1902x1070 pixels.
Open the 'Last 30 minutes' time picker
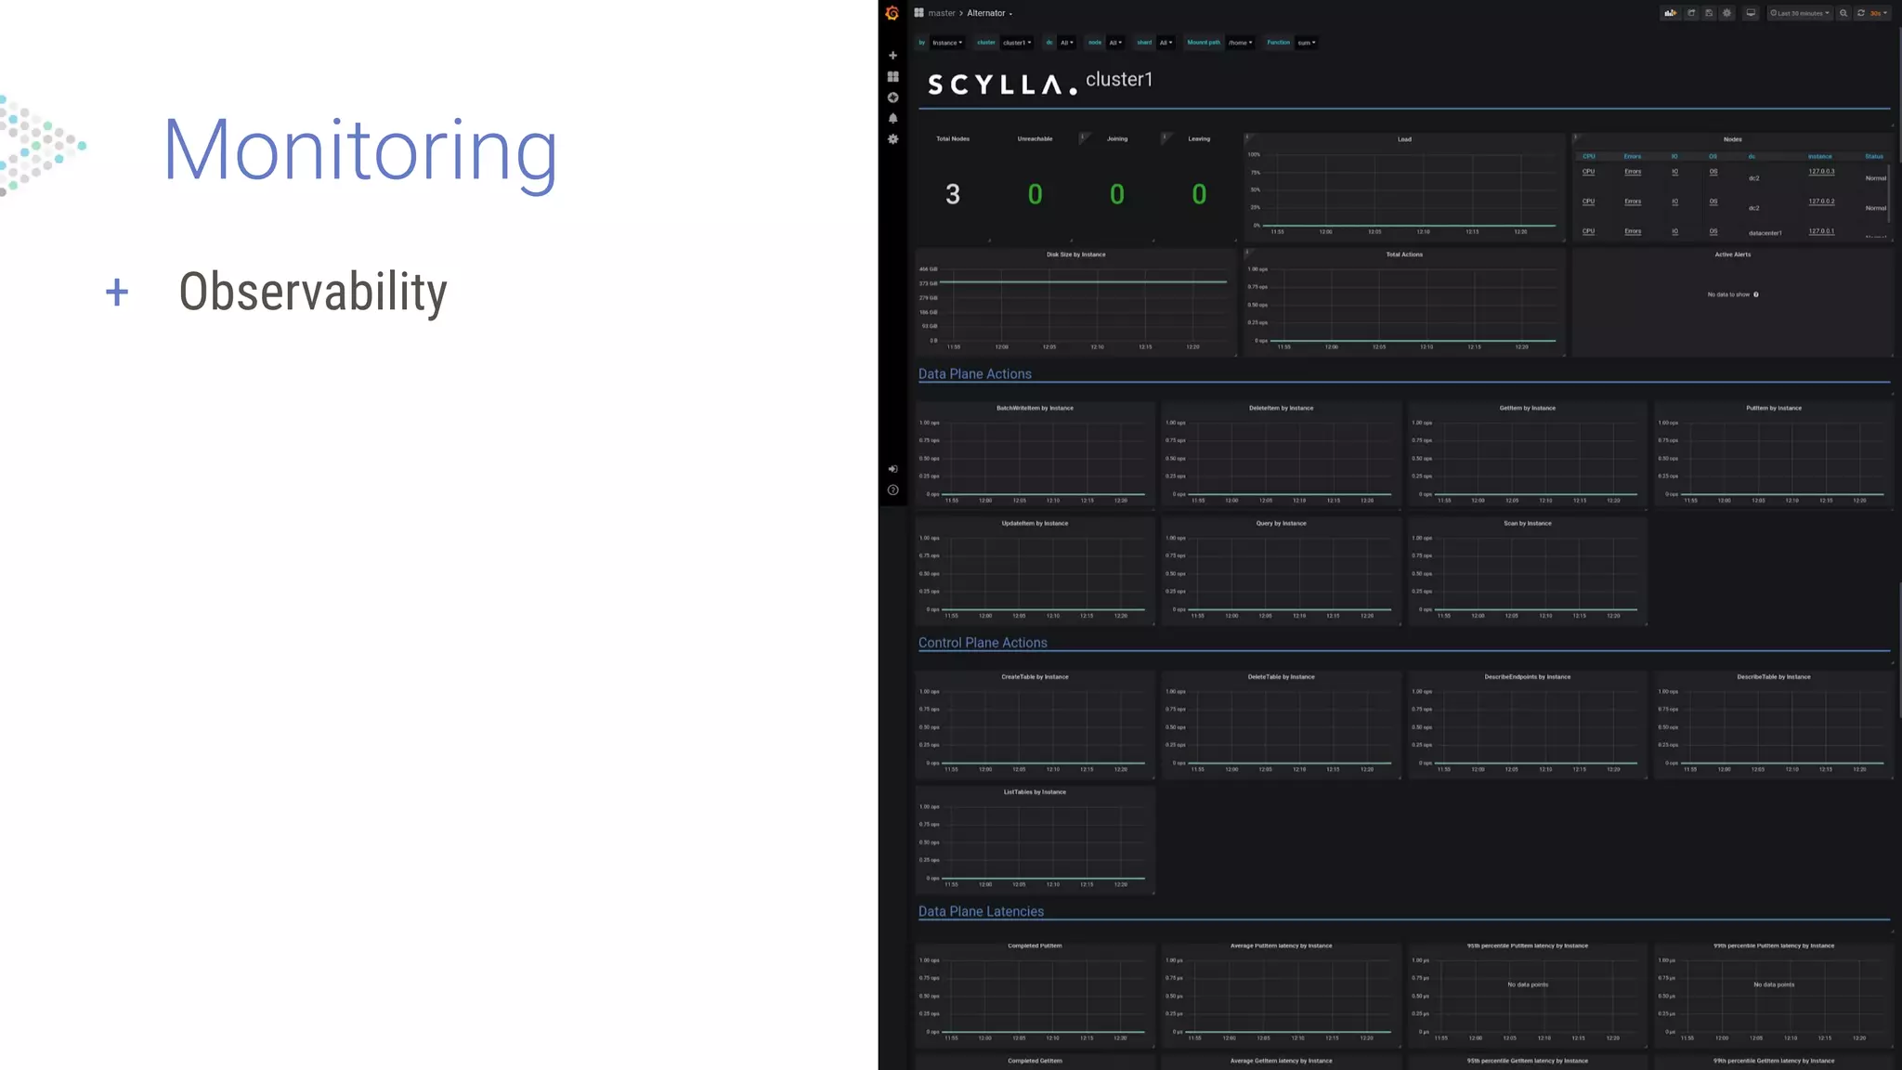click(x=1800, y=13)
